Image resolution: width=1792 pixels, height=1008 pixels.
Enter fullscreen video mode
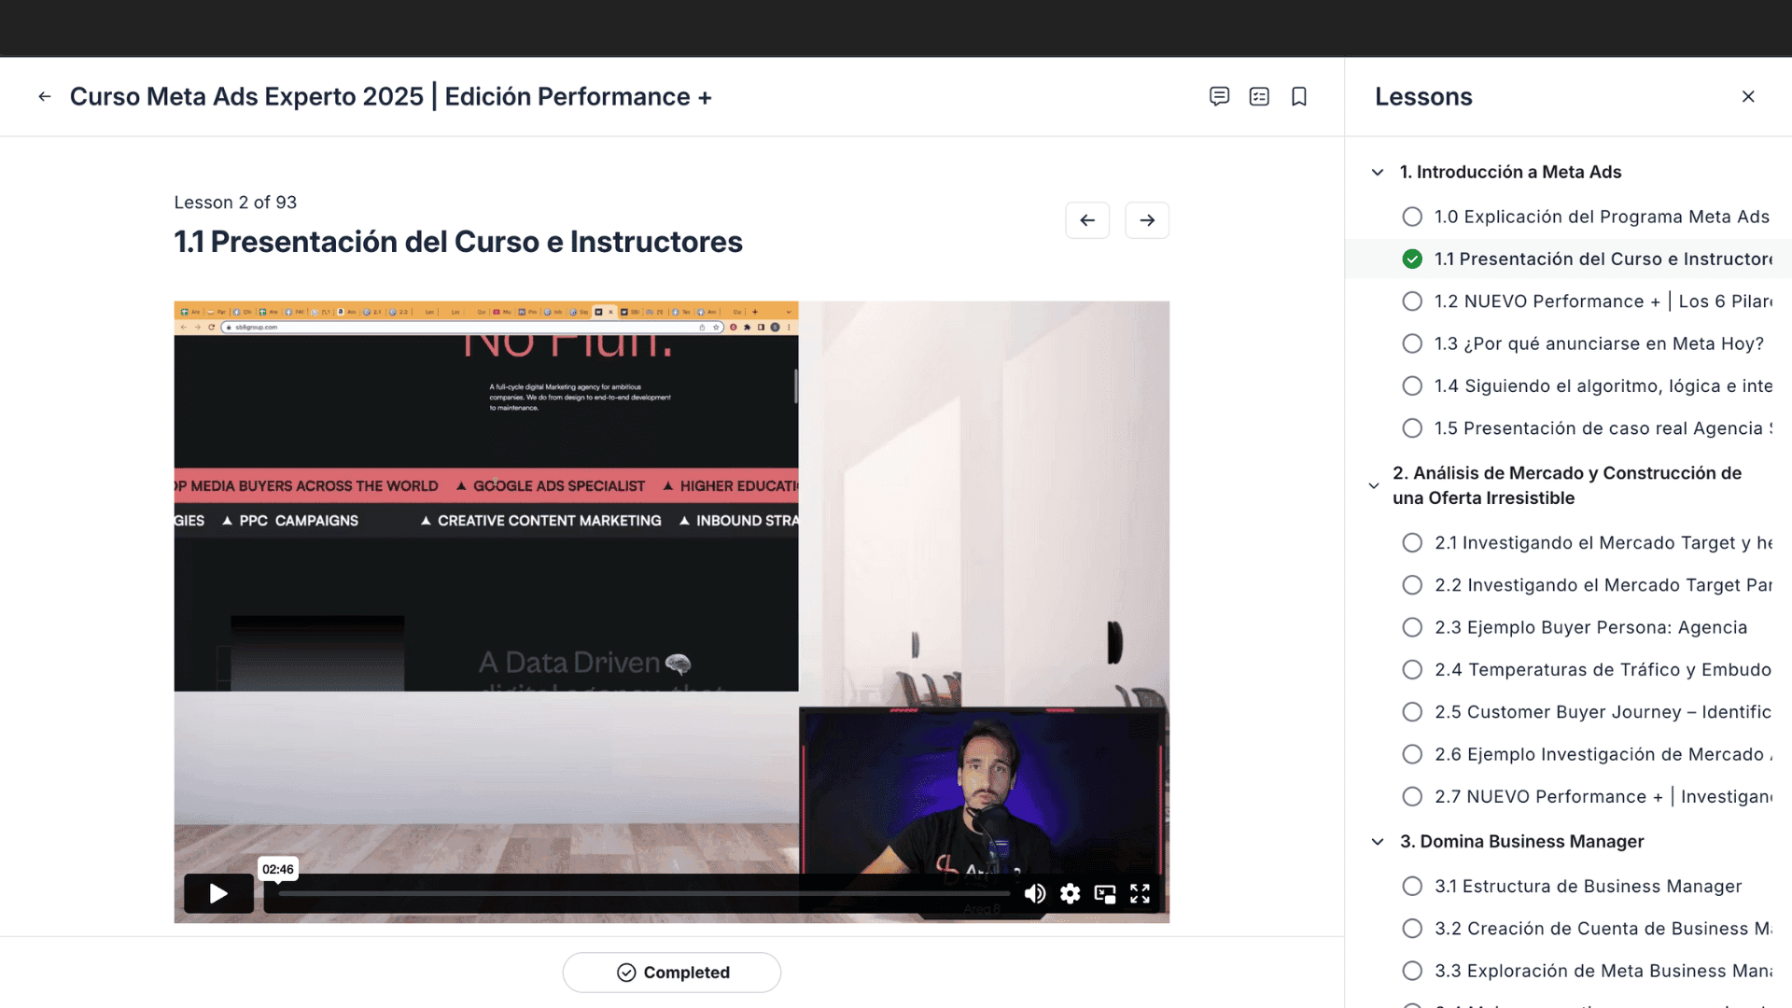[1141, 894]
